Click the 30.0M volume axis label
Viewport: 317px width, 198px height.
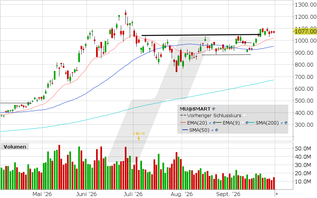point(303,165)
